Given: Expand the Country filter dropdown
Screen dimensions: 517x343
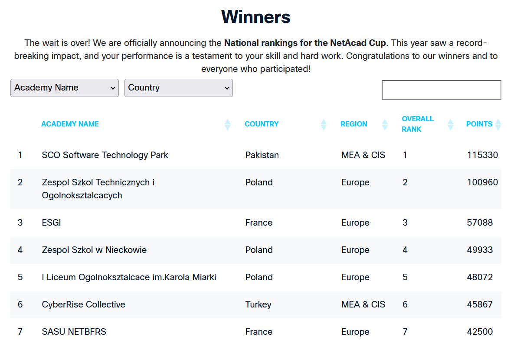Looking at the screenshot, I should point(179,88).
